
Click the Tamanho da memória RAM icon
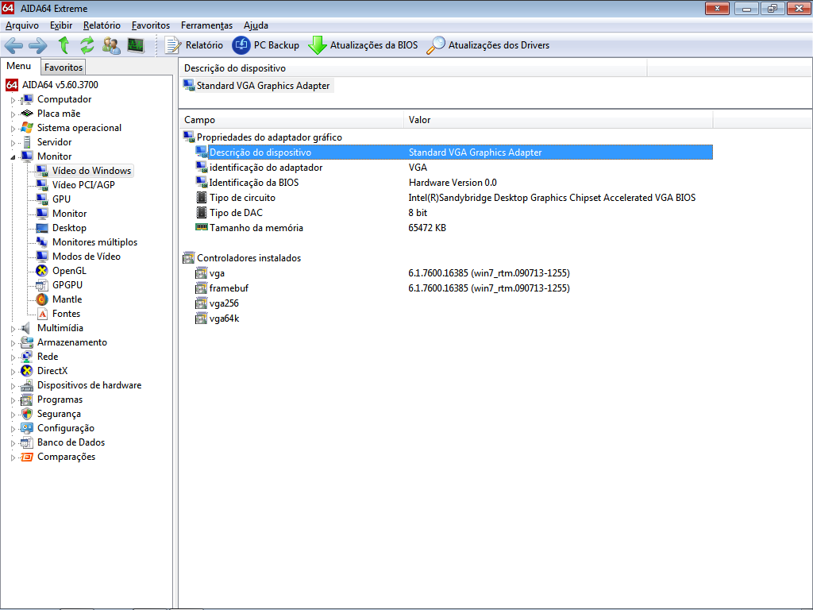[x=201, y=227]
